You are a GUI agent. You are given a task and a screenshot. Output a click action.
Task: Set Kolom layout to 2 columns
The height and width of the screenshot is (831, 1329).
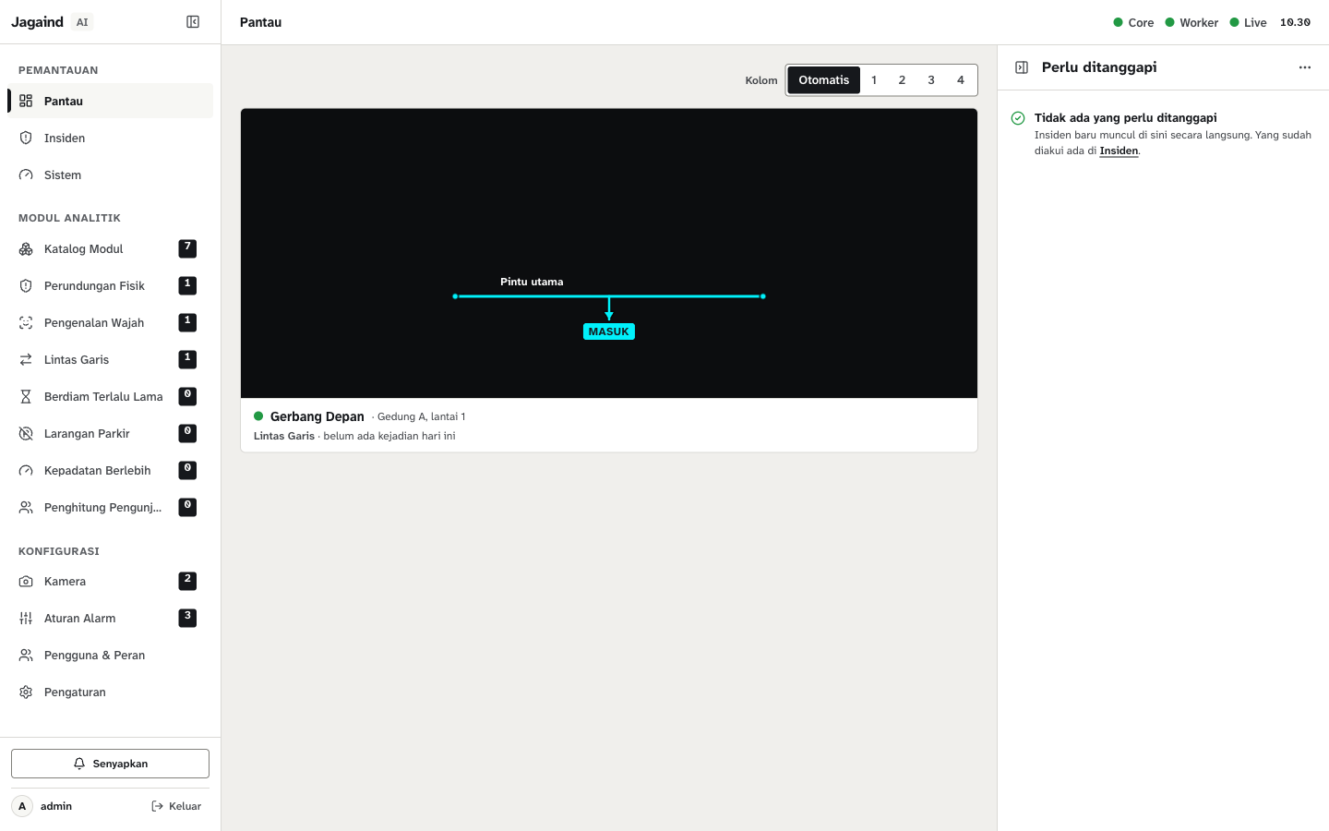click(903, 80)
